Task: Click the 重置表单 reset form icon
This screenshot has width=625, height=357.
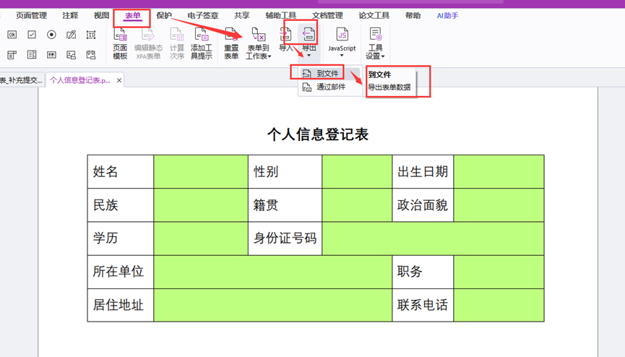Action: coord(231,43)
